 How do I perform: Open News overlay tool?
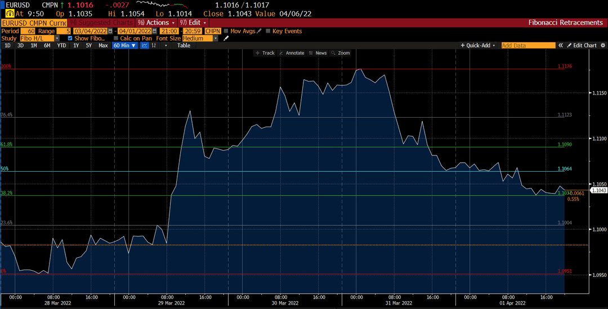coord(318,53)
